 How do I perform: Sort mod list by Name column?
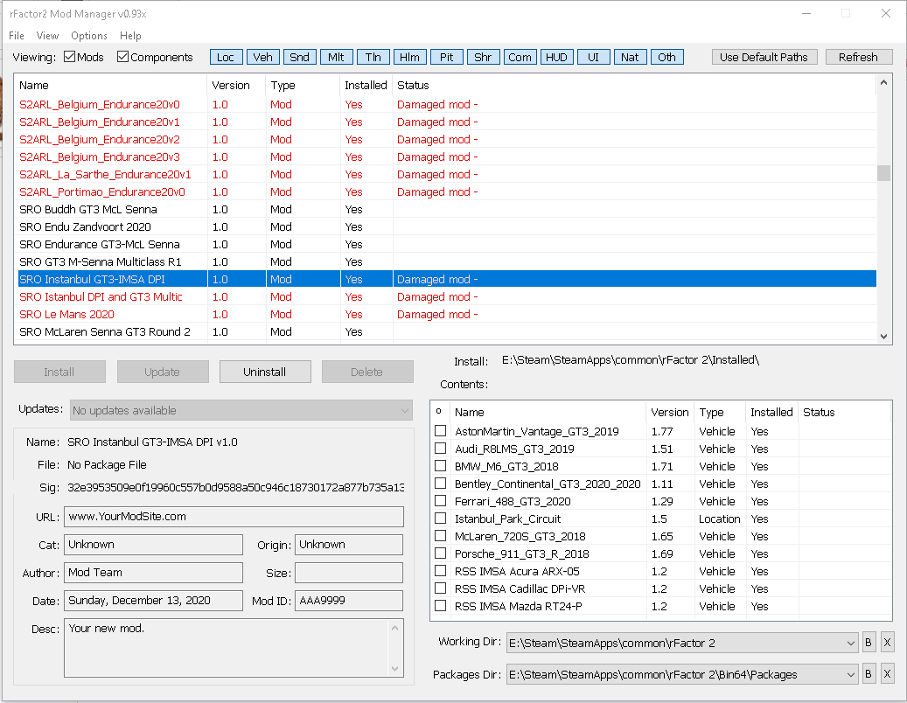[110, 86]
